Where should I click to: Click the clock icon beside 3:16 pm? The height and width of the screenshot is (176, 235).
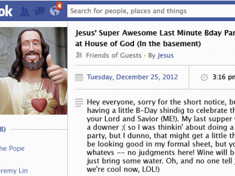pyautogui.click(x=204, y=77)
